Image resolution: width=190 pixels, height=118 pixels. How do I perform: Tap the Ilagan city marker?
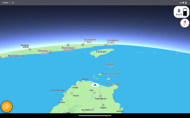coord(103,105)
